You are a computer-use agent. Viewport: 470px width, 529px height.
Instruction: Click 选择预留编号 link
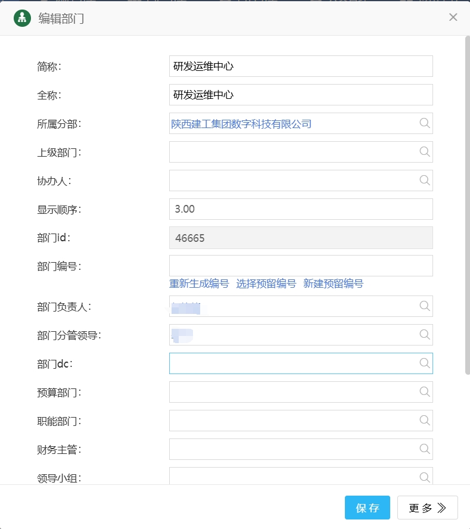pyautogui.click(x=266, y=284)
